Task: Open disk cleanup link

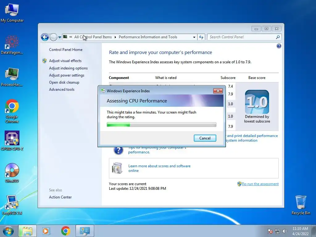Action: 64,82
